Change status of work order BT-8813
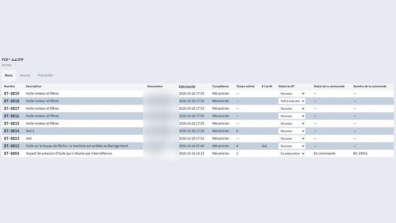This screenshot has height=223, width=396. (x=292, y=138)
